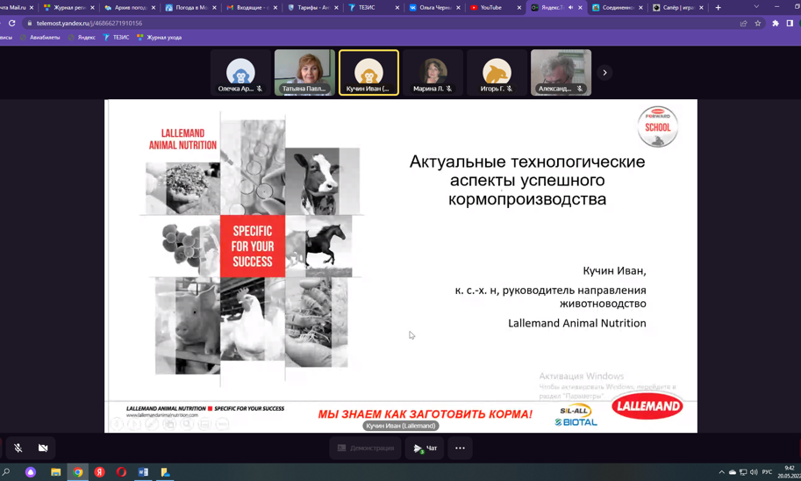This screenshot has height=481, width=801.
Task: Switch to the ТЕЗИС tab
Action: click(373, 7)
